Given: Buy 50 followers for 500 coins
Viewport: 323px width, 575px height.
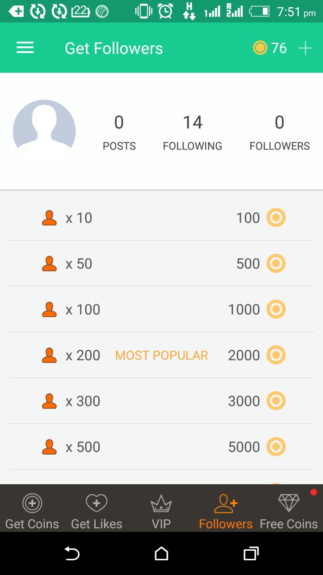Looking at the screenshot, I should 161,264.
